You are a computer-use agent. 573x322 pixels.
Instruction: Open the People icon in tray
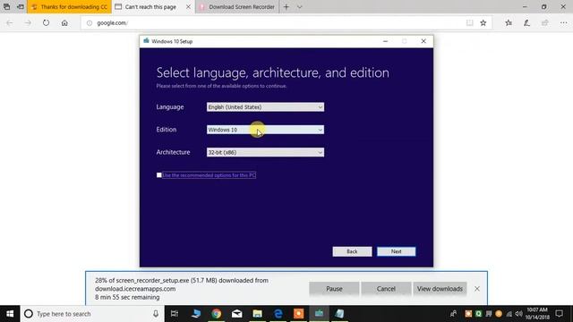[x=453, y=314]
